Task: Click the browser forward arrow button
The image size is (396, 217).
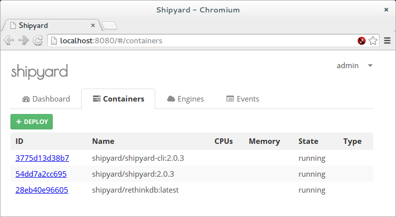Action: pyautogui.click(x=23, y=41)
